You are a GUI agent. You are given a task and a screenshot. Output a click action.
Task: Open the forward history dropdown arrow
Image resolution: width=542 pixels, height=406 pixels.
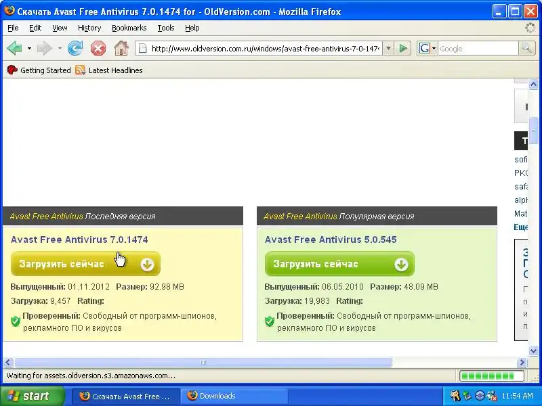(x=60, y=48)
